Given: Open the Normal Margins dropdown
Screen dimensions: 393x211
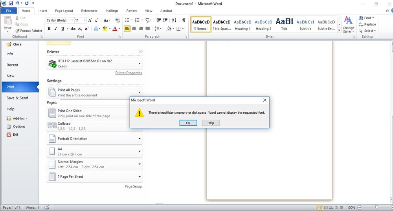Looking at the screenshot, I should click(x=94, y=164).
